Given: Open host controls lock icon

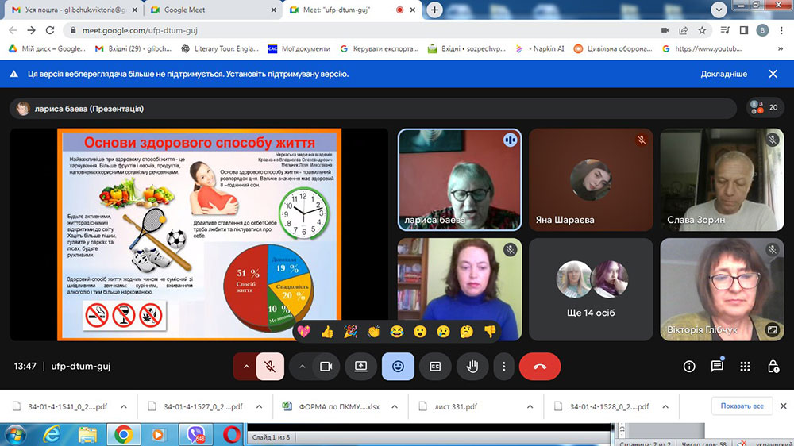Looking at the screenshot, I should click(x=773, y=367).
